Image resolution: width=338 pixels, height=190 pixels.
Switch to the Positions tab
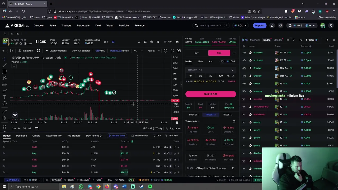21,136
